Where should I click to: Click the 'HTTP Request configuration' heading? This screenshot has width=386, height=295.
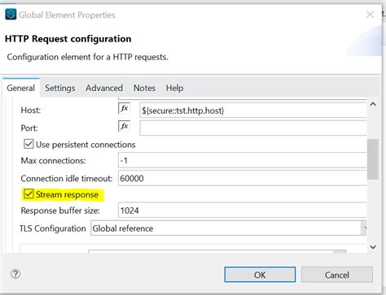coord(68,39)
